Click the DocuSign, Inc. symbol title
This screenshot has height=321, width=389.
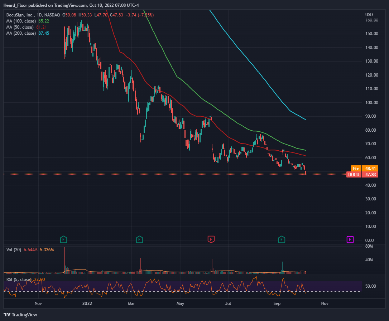[33, 15]
